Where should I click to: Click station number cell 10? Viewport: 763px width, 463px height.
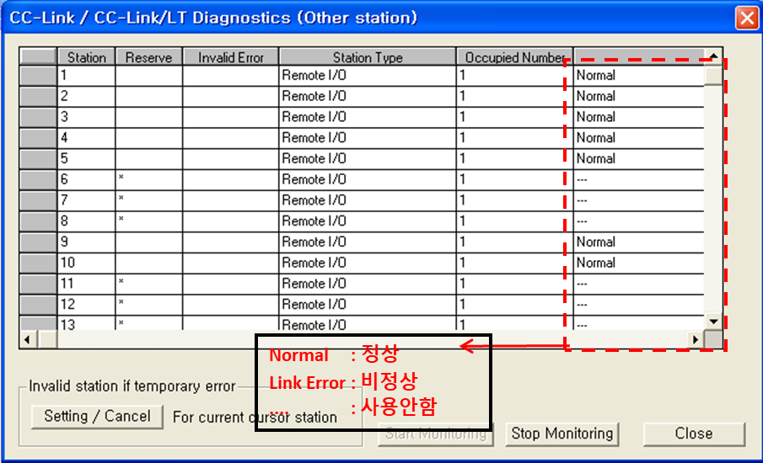86,263
